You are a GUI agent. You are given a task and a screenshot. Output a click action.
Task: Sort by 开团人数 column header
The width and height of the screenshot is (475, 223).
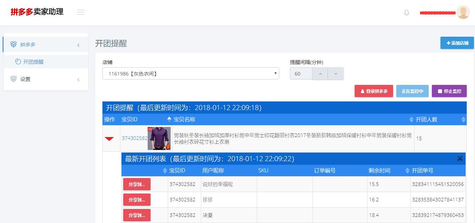[x=440, y=119]
